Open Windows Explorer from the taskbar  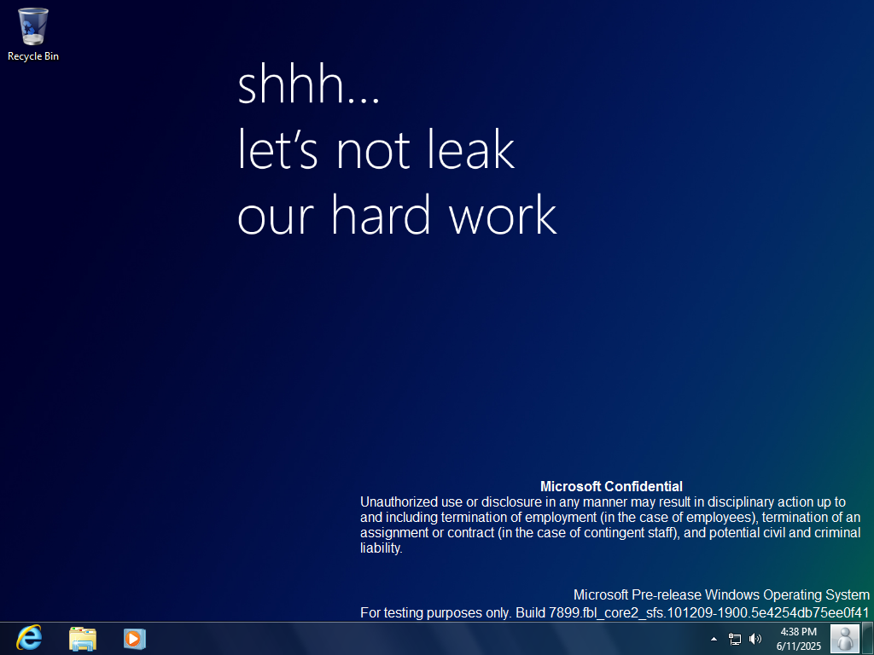pyautogui.click(x=83, y=638)
